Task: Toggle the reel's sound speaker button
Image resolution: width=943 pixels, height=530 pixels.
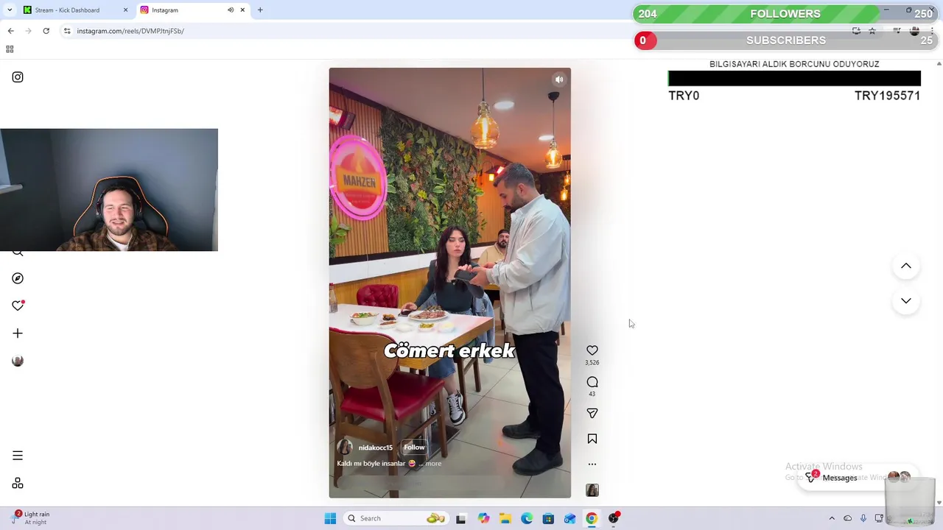Action: point(559,79)
